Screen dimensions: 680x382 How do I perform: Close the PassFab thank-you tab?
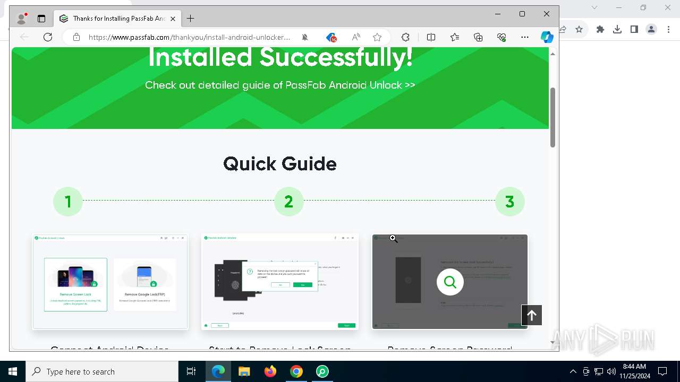[173, 19]
